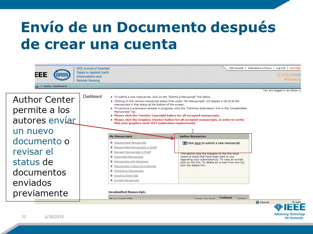This screenshot has width=313, height=234.
Task: Click the 'You are logged in as' text
Action: [x=282, y=90]
